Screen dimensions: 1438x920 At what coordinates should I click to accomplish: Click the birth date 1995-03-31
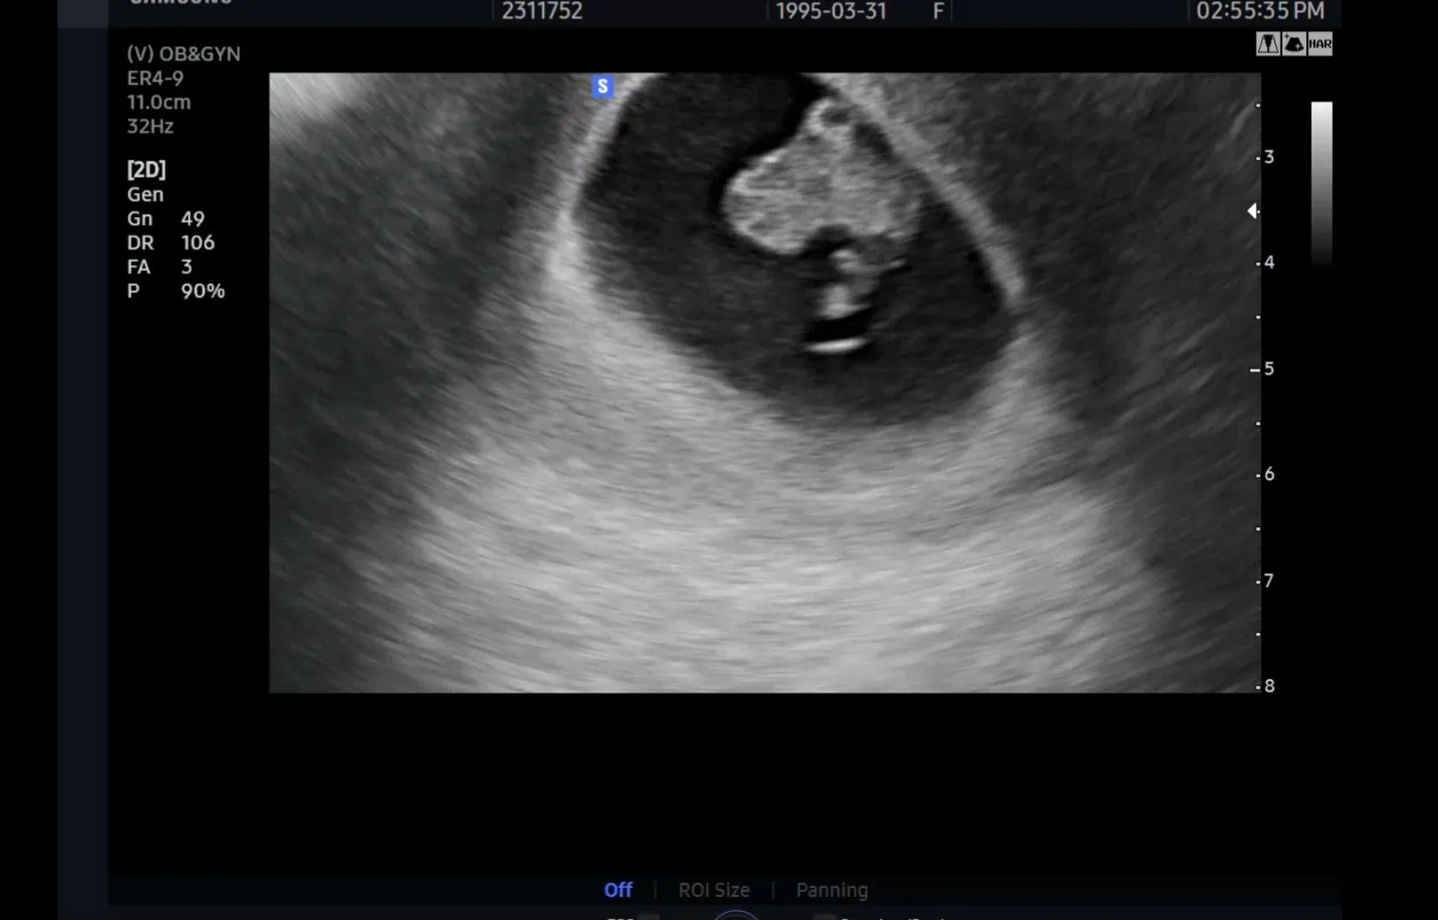pos(831,11)
